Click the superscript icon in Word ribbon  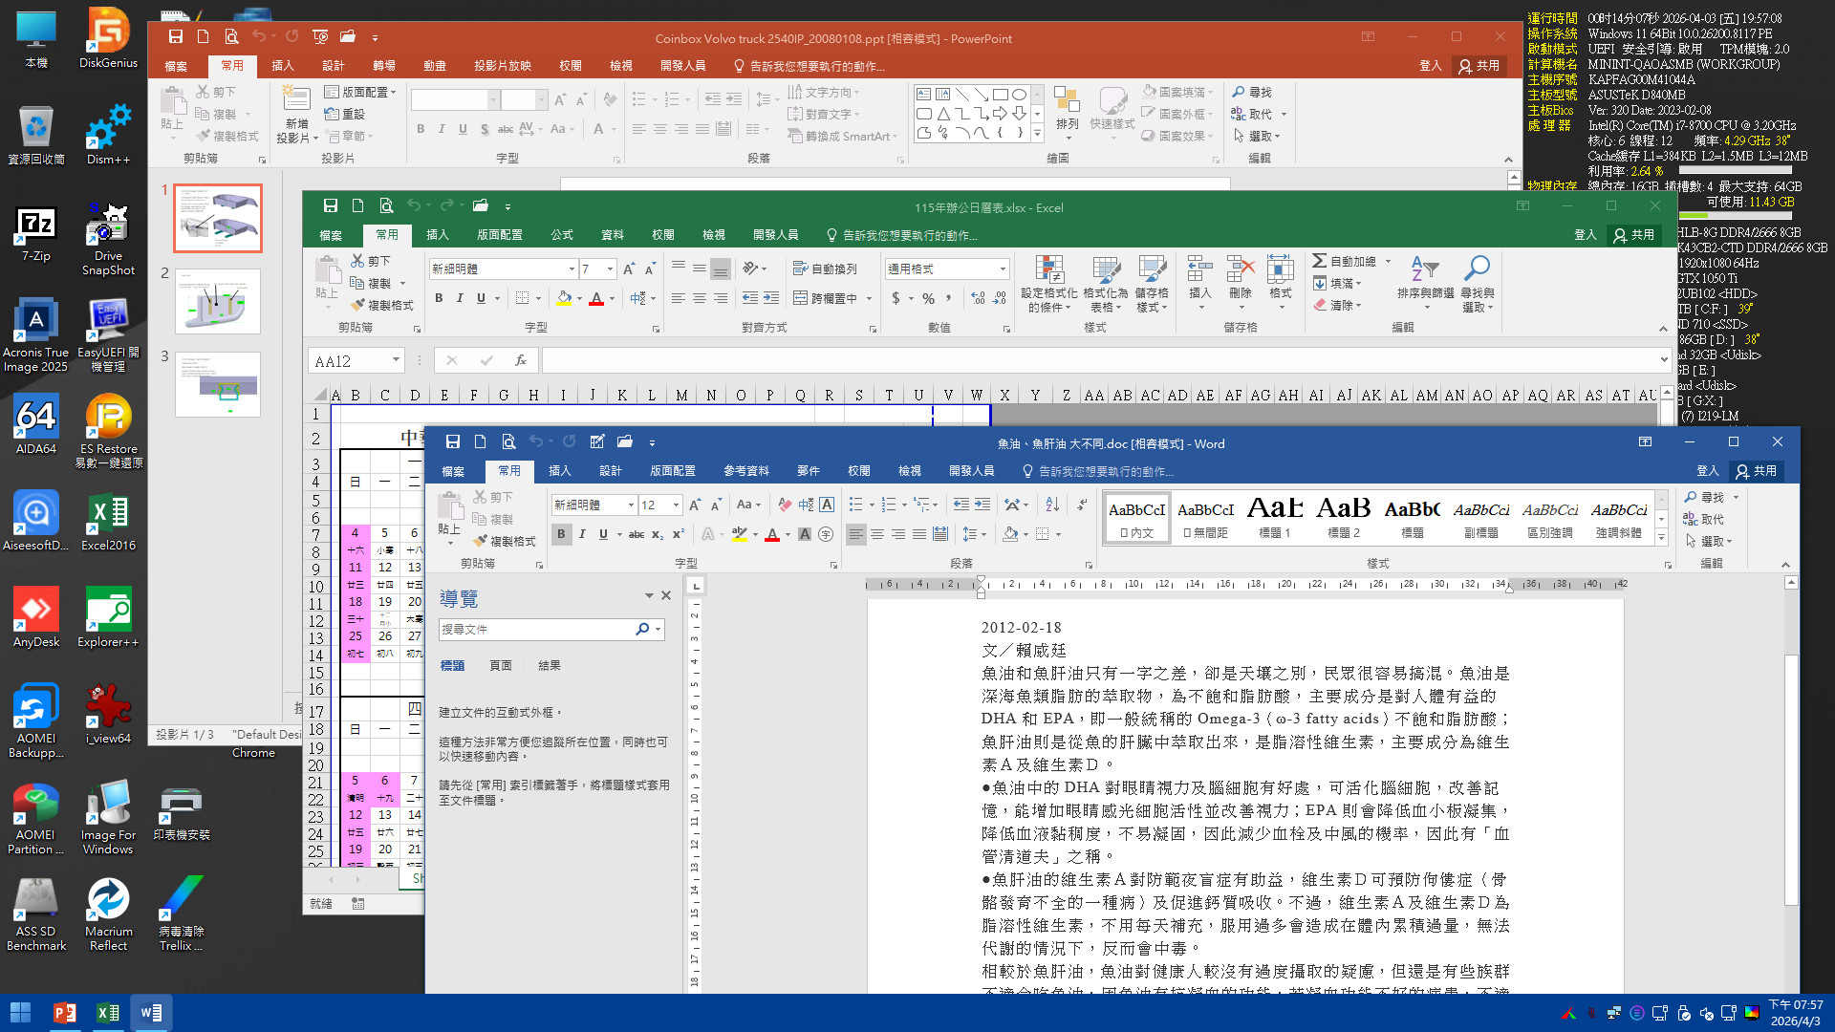tap(678, 534)
